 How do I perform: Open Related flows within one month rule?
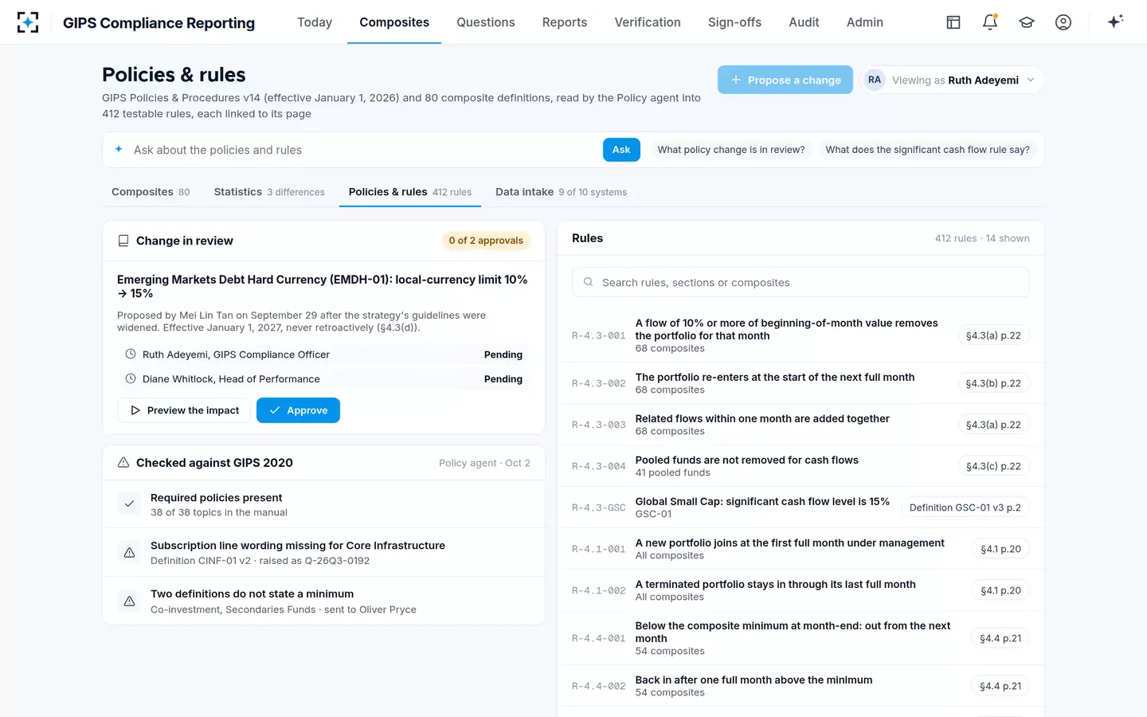801,425
